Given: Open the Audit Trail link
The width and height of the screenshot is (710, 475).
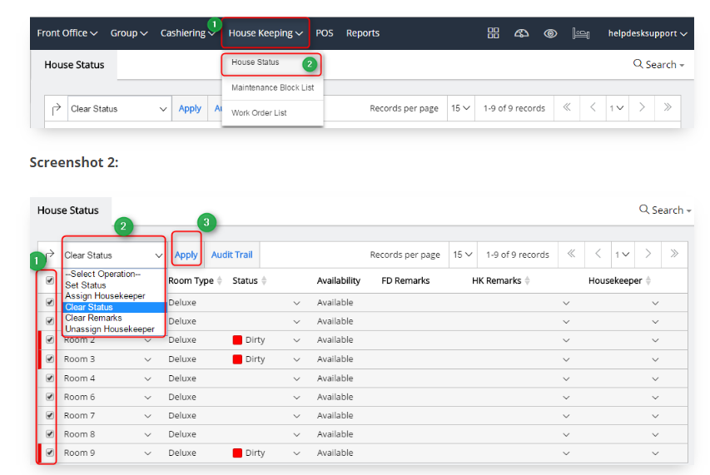Looking at the screenshot, I should [x=232, y=255].
